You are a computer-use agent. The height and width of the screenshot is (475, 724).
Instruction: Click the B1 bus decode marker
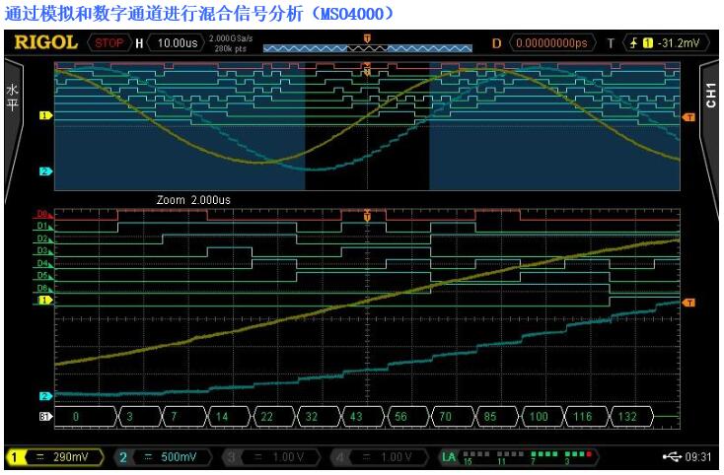pos(43,417)
